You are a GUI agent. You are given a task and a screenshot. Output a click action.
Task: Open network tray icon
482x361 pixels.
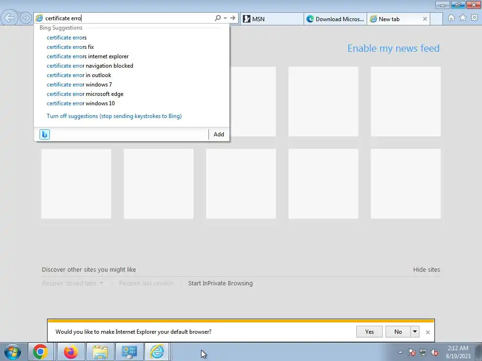coord(423,352)
